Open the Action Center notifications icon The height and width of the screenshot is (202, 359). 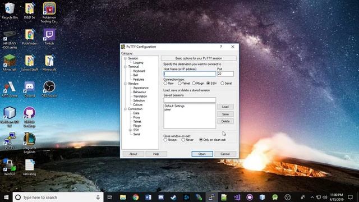tap(350, 197)
